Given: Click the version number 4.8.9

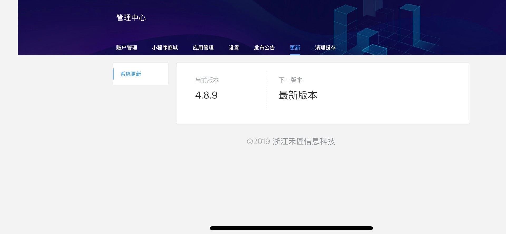Looking at the screenshot, I should click(206, 95).
